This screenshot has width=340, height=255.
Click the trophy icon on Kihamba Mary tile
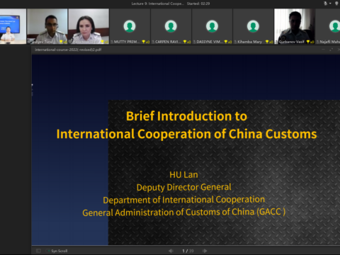[x=267, y=42]
